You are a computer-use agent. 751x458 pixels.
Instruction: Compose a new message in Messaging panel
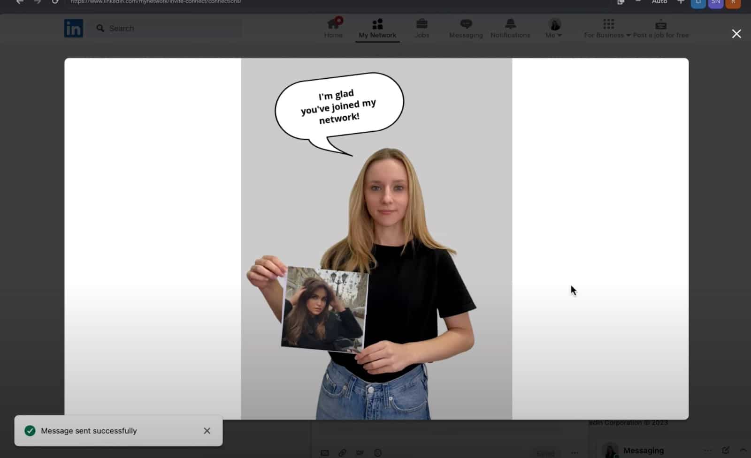(726, 450)
